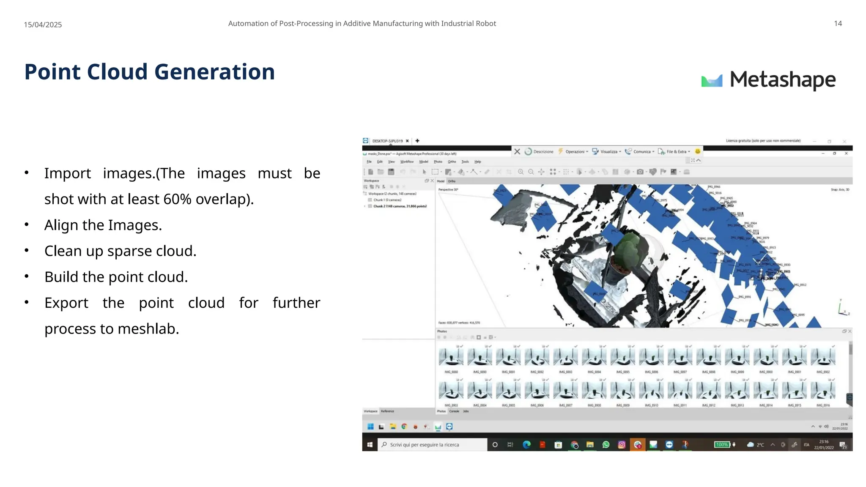Image resolution: width=866 pixels, height=487 pixels.
Task: Switch to the Ortho view tab
Action: [x=452, y=181]
